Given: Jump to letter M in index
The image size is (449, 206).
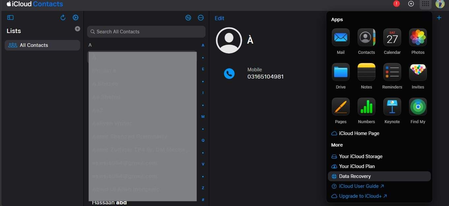Looking at the screenshot, I should 203,117.
